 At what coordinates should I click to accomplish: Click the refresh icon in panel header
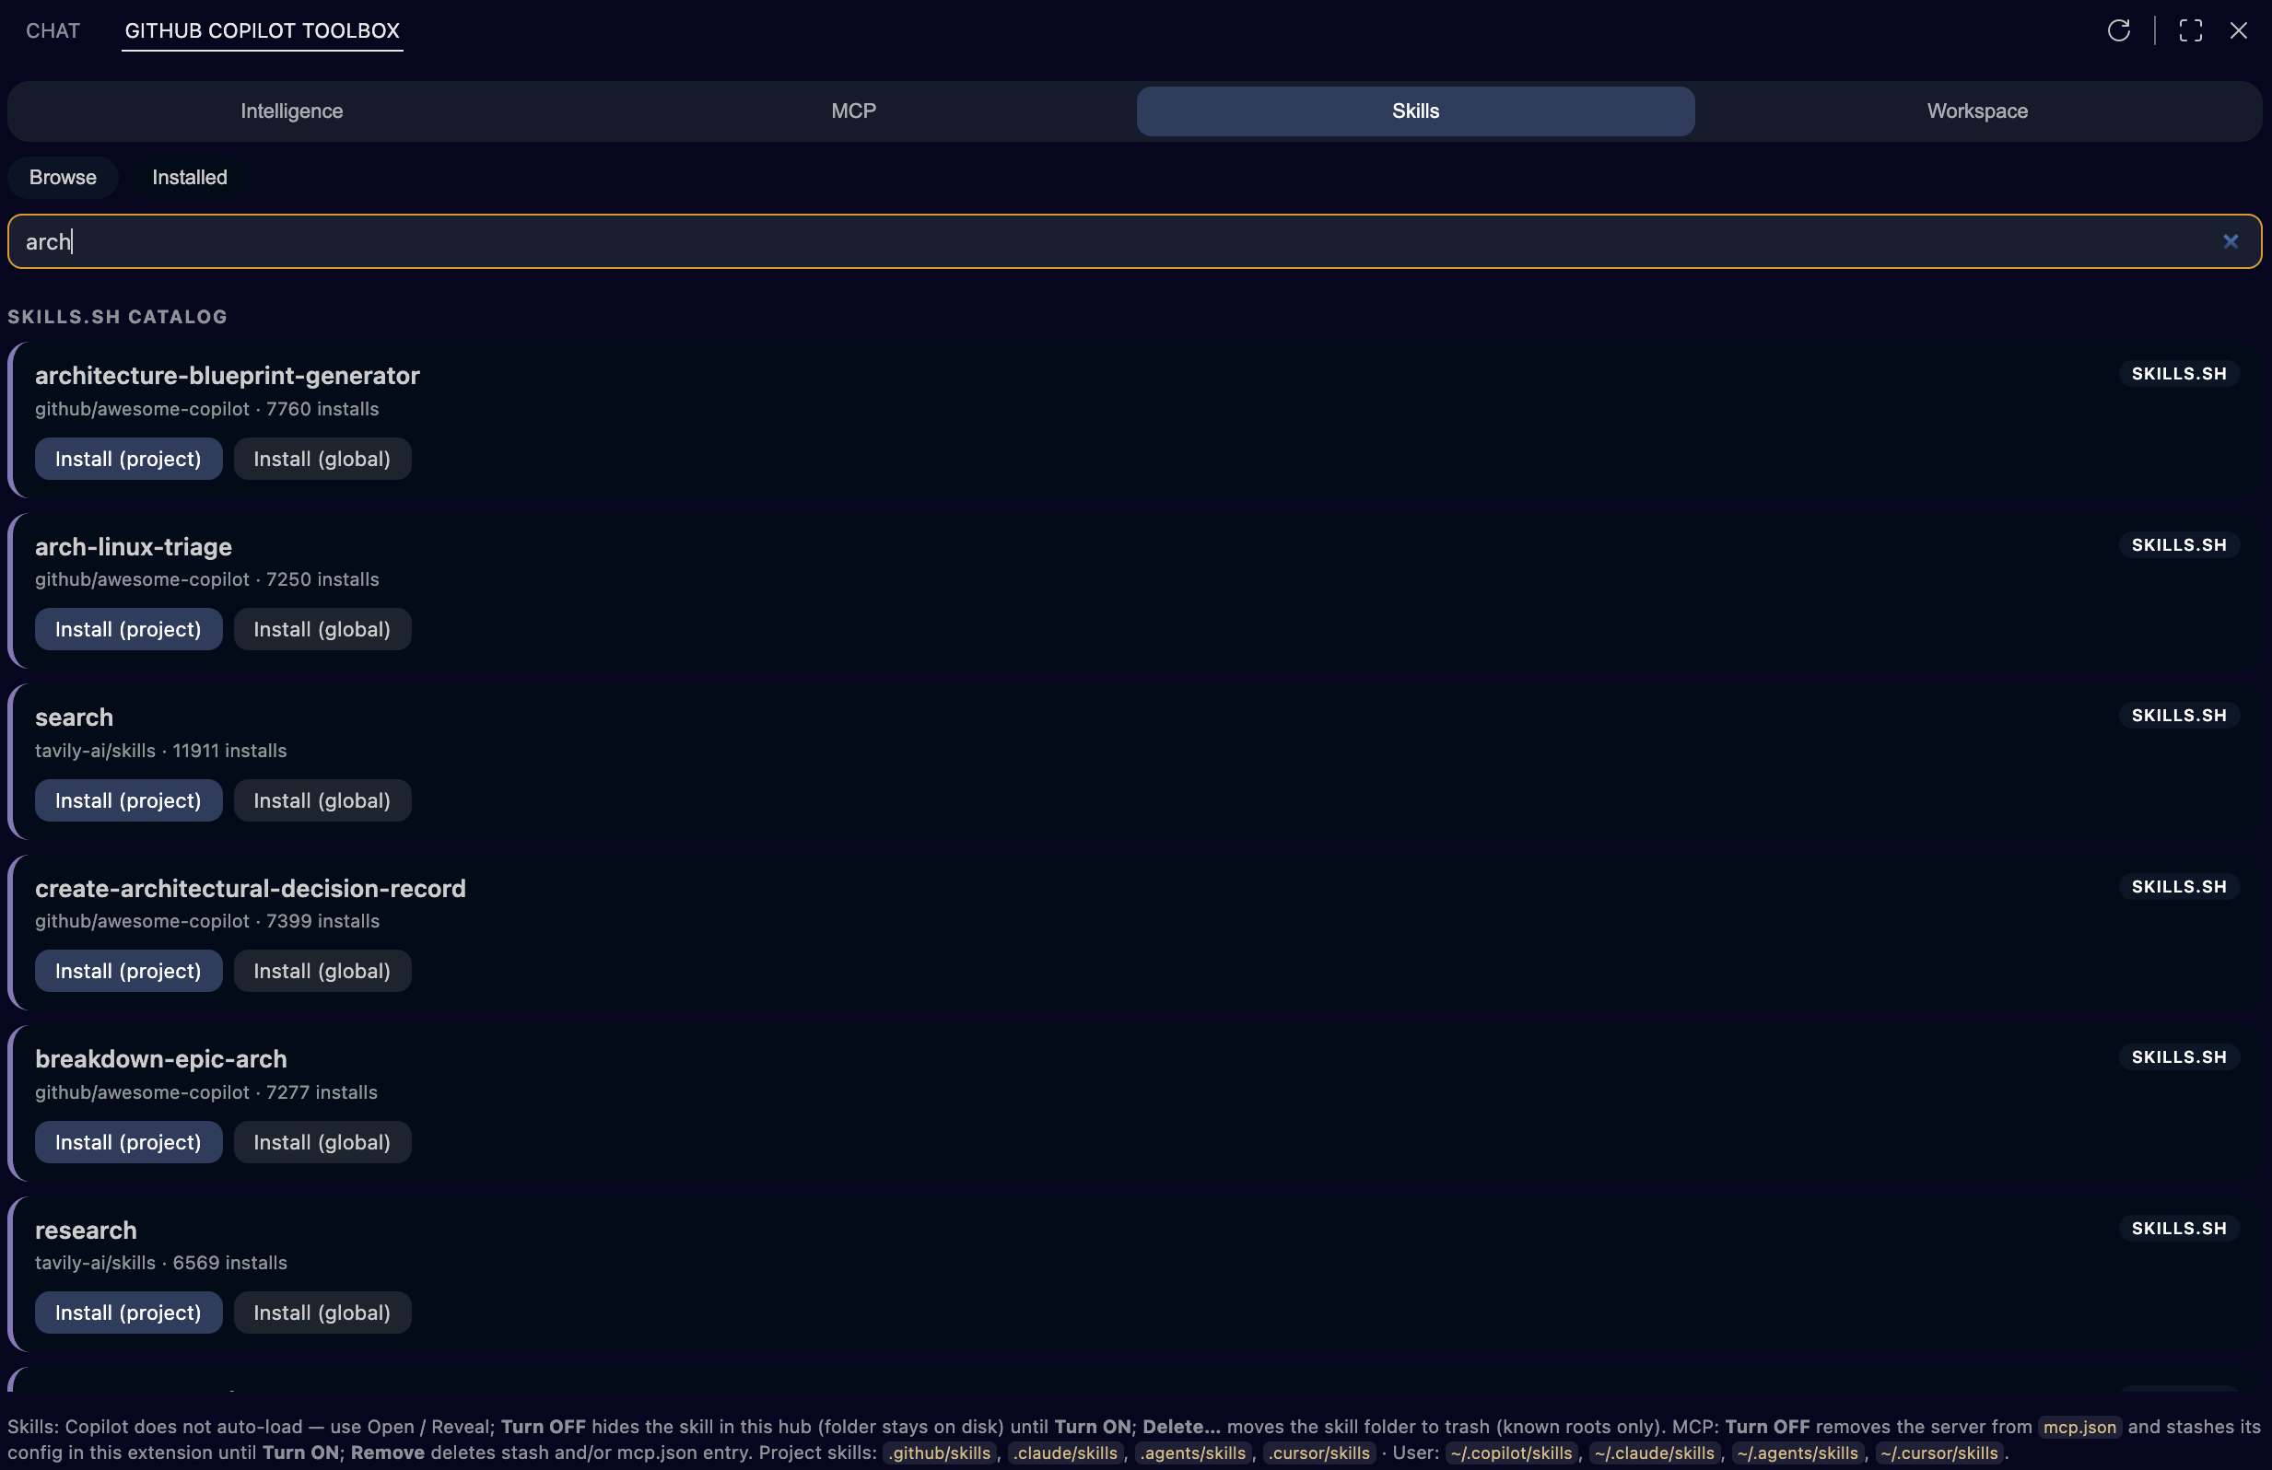click(x=2118, y=30)
